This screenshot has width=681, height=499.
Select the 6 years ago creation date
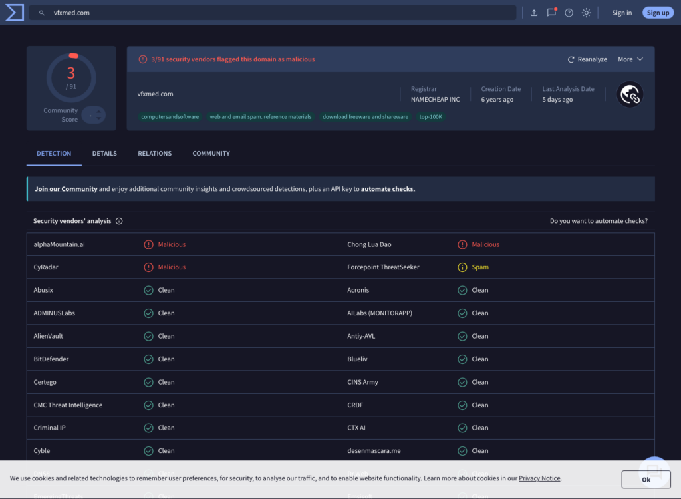[x=497, y=100]
